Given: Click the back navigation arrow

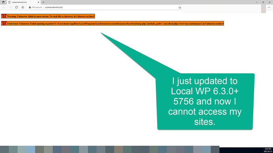Looking at the screenshot, I should pos(4,7).
